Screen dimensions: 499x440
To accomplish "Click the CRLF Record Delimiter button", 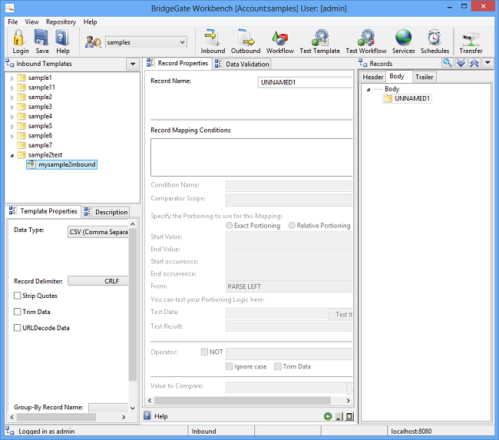I will [98, 281].
